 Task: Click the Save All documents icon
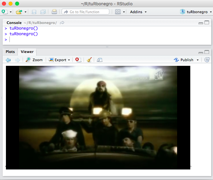pyautogui.click(x=43, y=12)
